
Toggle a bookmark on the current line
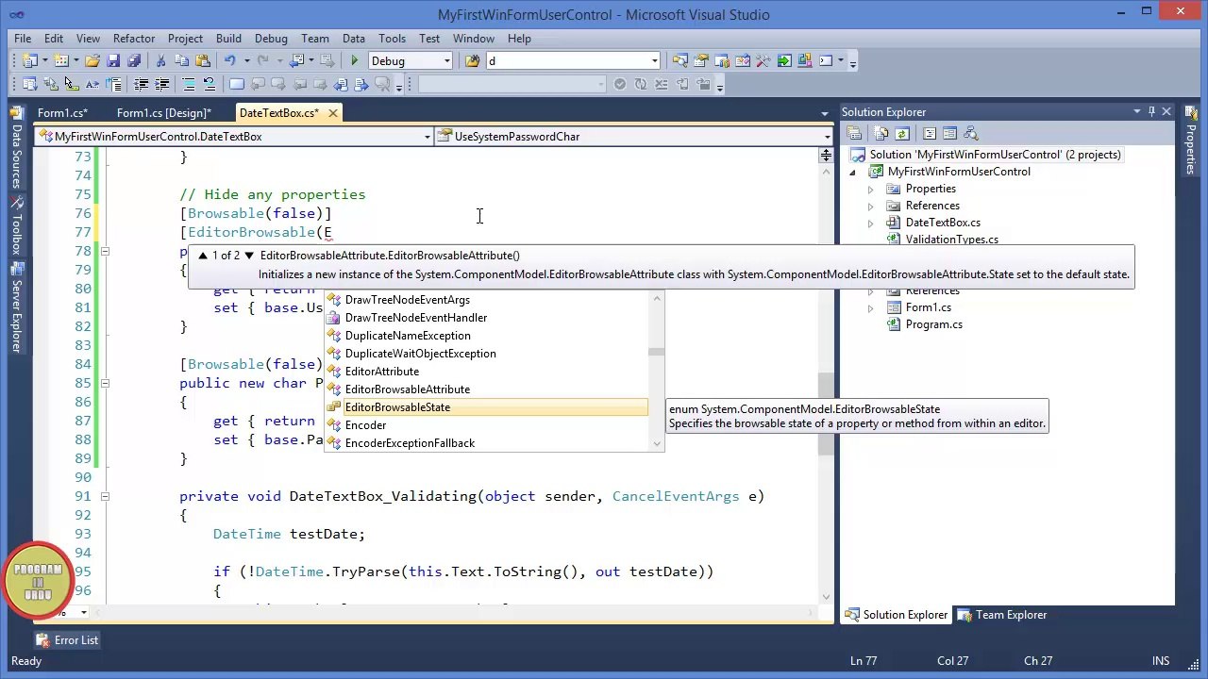237,84
